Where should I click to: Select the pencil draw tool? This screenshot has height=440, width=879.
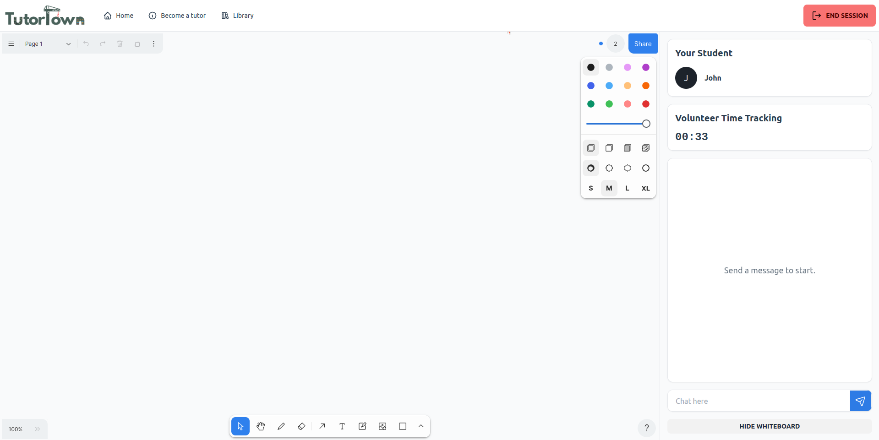[x=281, y=426]
